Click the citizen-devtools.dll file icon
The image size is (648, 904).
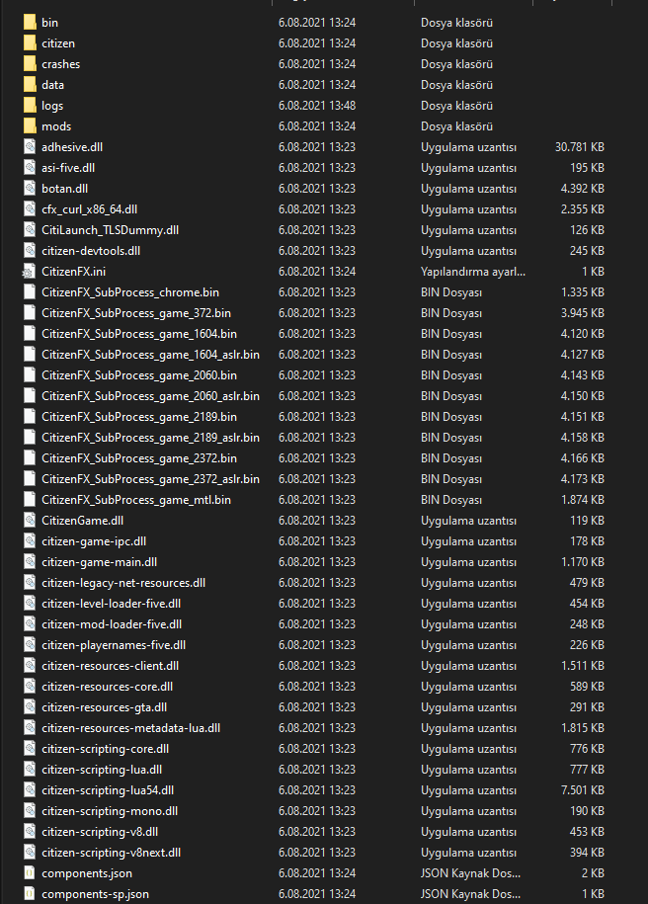tap(30, 251)
